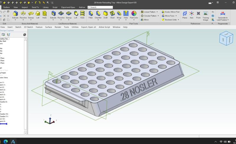Select the Boss Helix tool
The height and width of the screenshot is (144, 236).
click(x=45, y=15)
